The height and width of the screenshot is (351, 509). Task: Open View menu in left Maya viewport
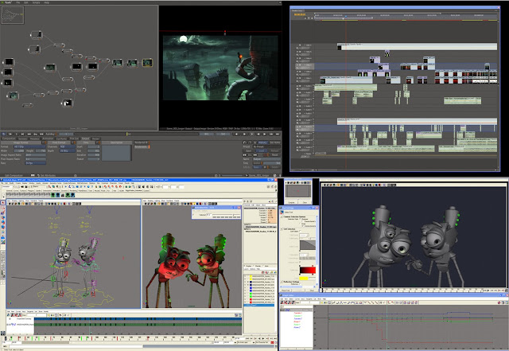tap(9, 201)
